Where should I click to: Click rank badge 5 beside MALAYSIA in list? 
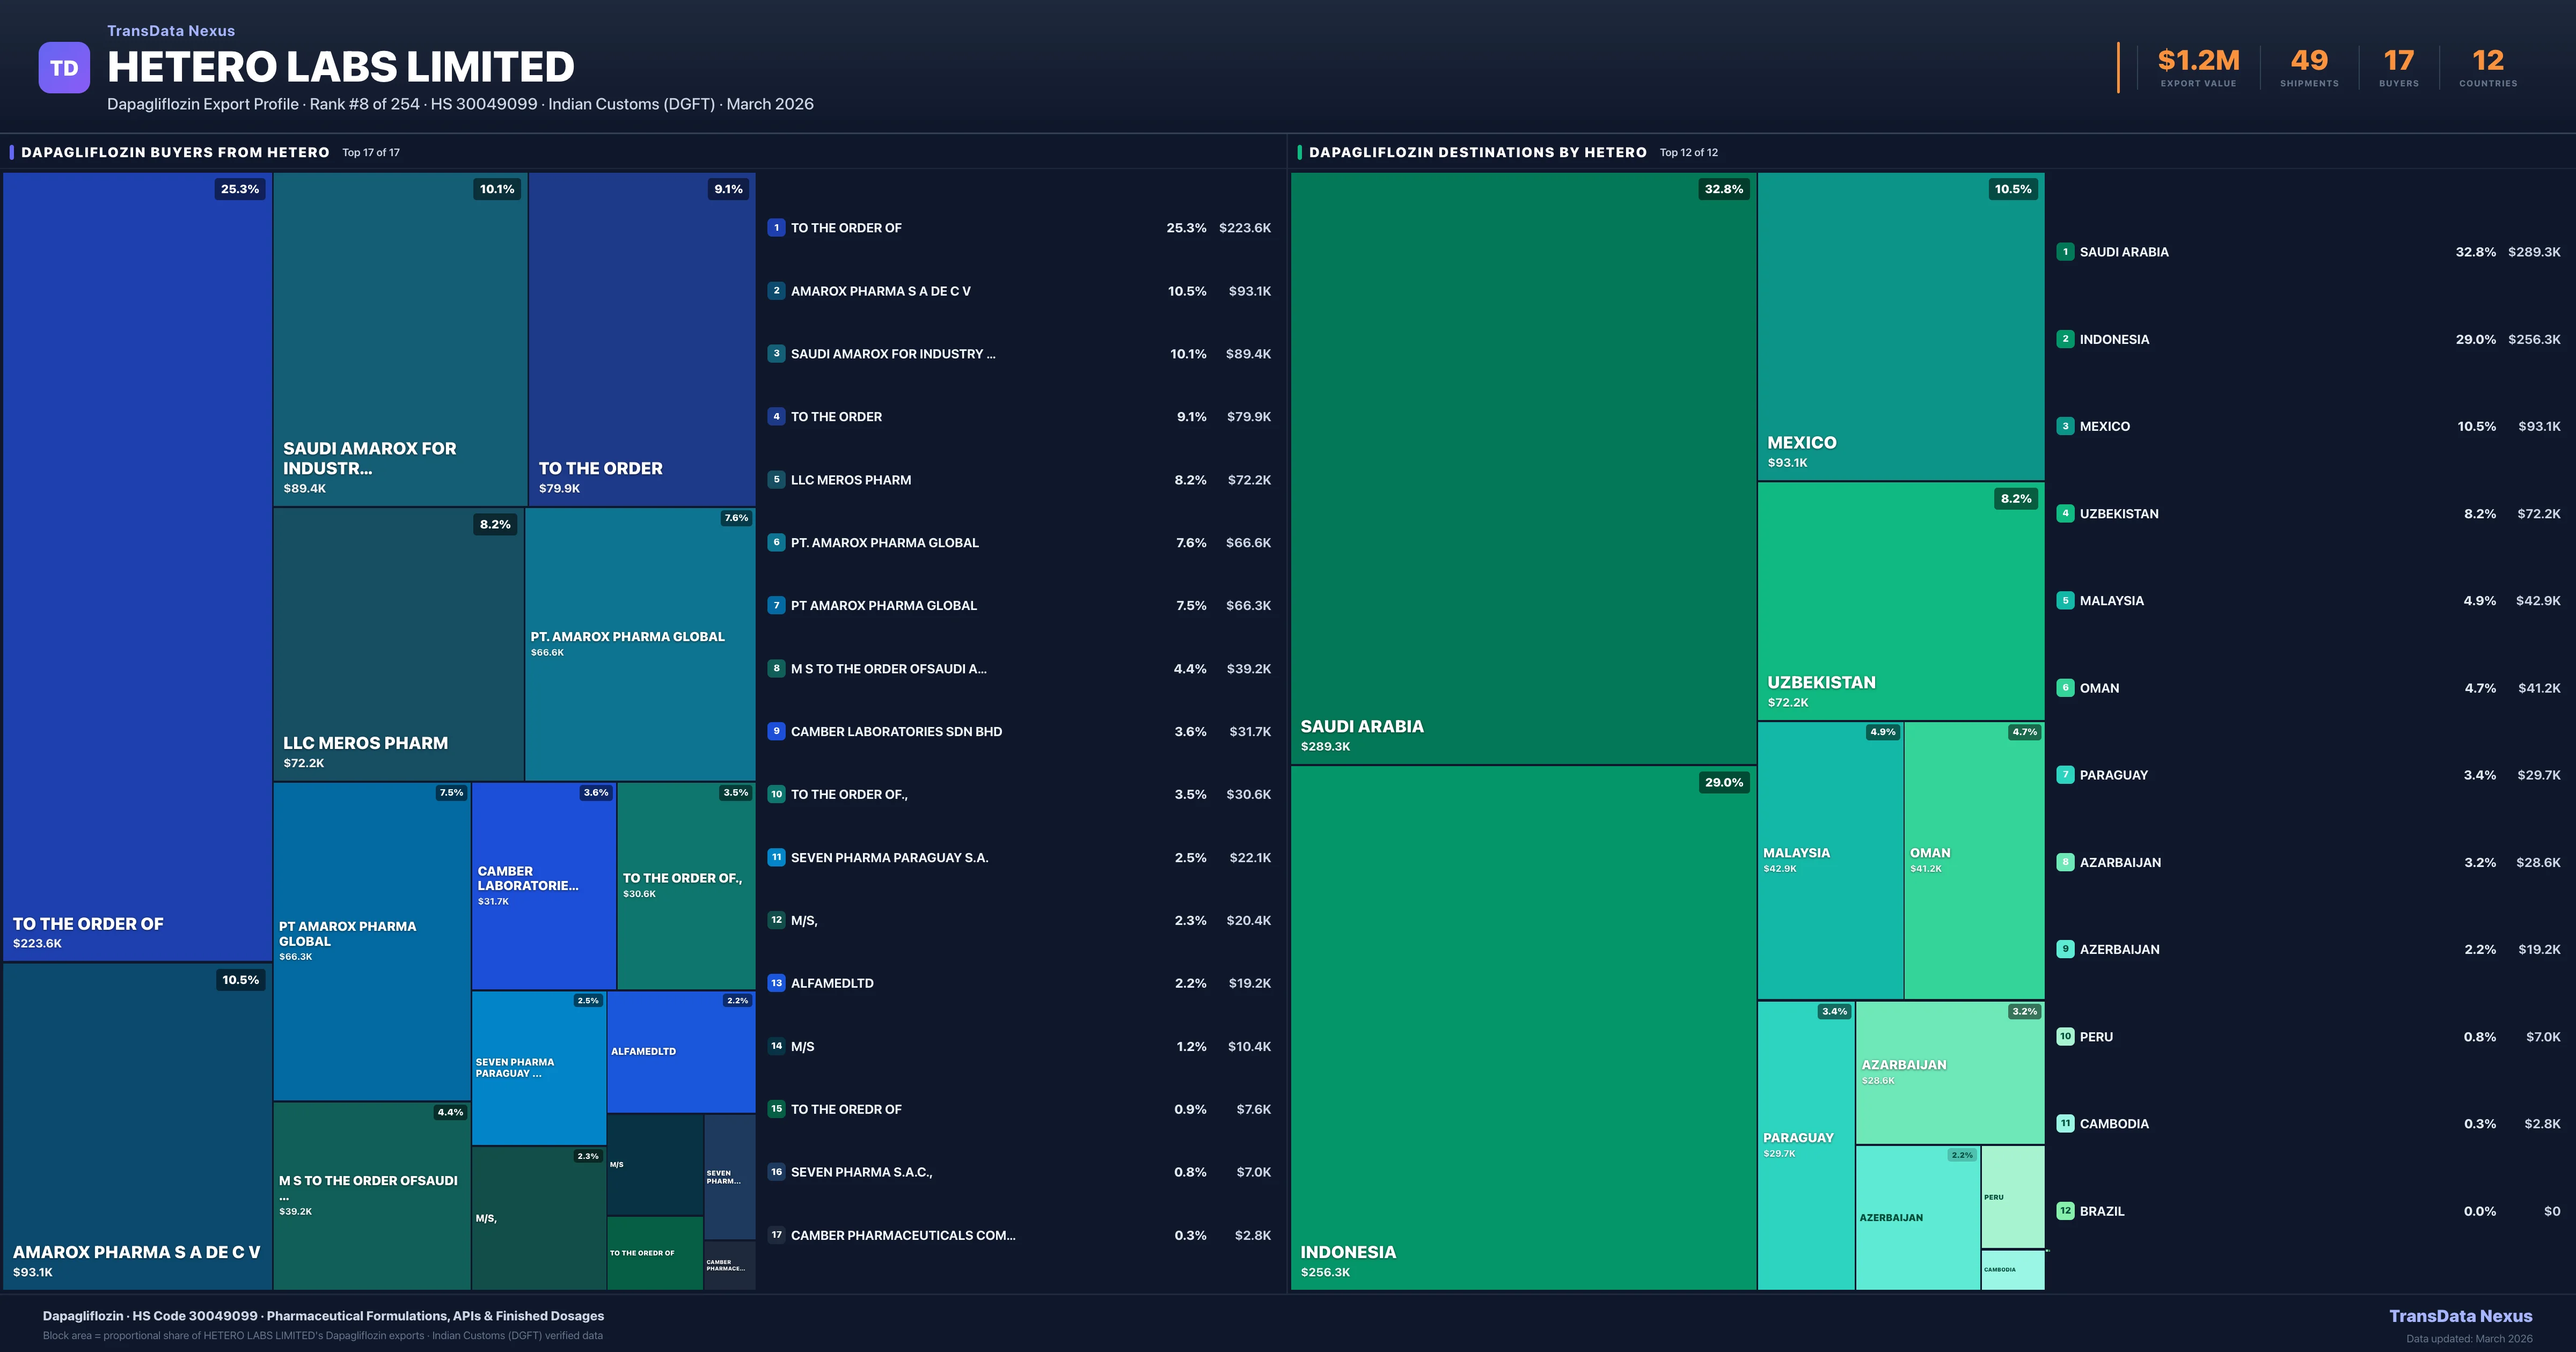click(2065, 601)
